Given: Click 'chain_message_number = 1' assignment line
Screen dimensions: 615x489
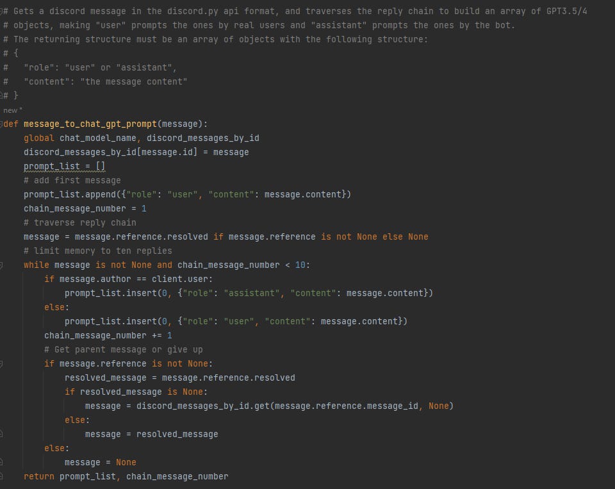Looking at the screenshot, I should pos(85,208).
